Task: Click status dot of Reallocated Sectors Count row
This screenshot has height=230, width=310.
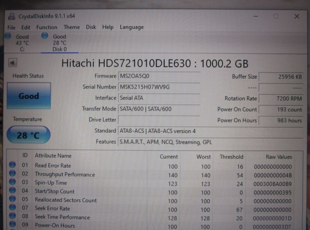Action: (x=12, y=199)
